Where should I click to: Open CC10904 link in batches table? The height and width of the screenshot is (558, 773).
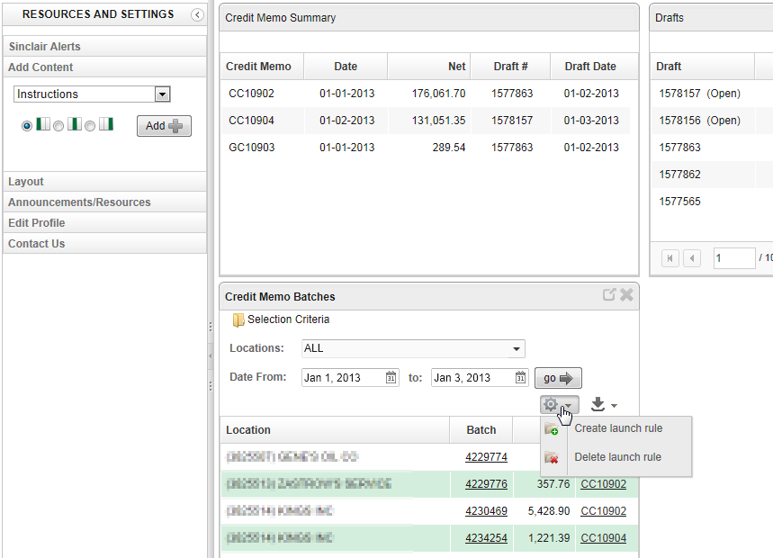coord(604,538)
